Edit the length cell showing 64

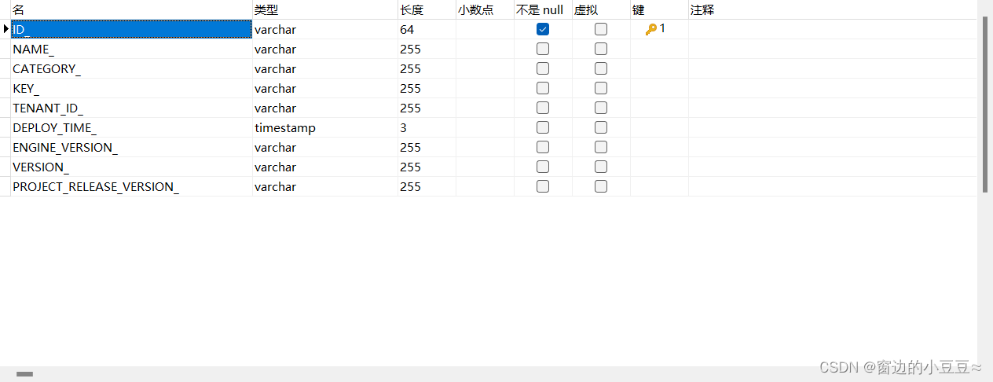tap(427, 29)
